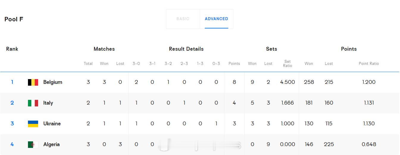
Task: Open the Ukraine team link
Action: (52, 124)
